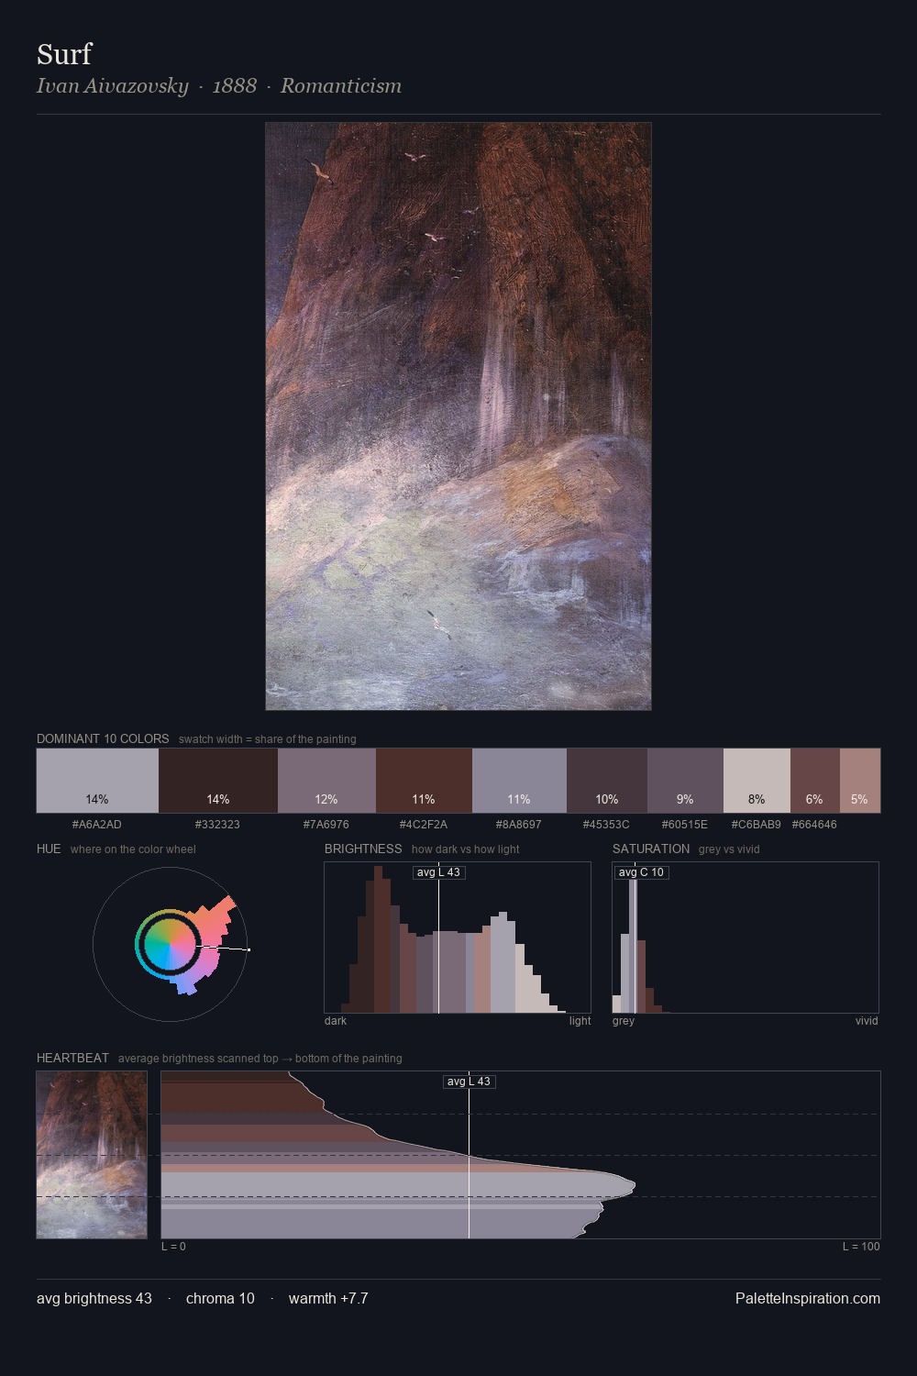Click the 'DOMINANT 10 COLORS' heading

pos(103,738)
